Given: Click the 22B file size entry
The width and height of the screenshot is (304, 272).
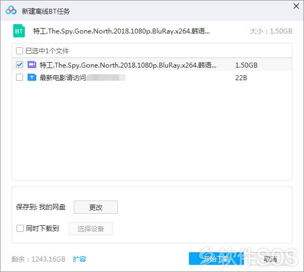Looking at the screenshot, I should (x=241, y=78).
